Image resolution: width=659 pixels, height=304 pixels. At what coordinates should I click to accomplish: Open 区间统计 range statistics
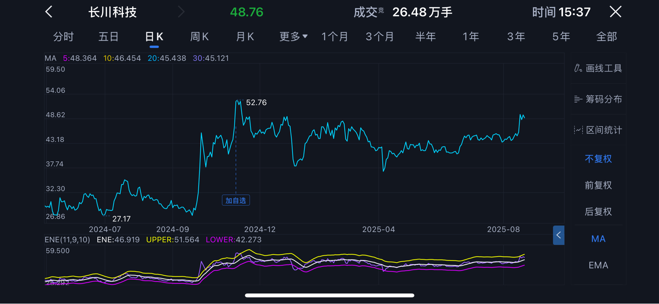pyautogui.click(x=598, y=130)
